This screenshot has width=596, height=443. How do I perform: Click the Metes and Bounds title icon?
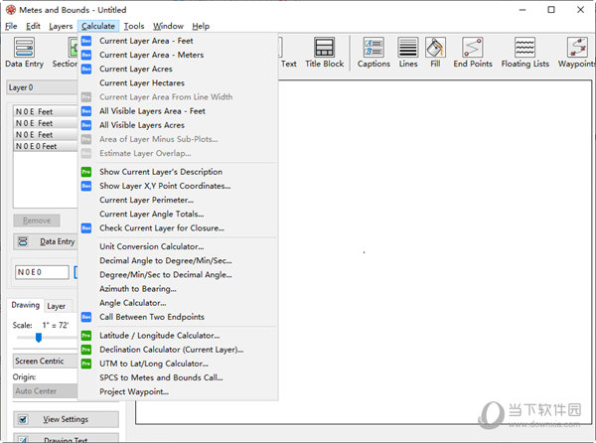11,10
